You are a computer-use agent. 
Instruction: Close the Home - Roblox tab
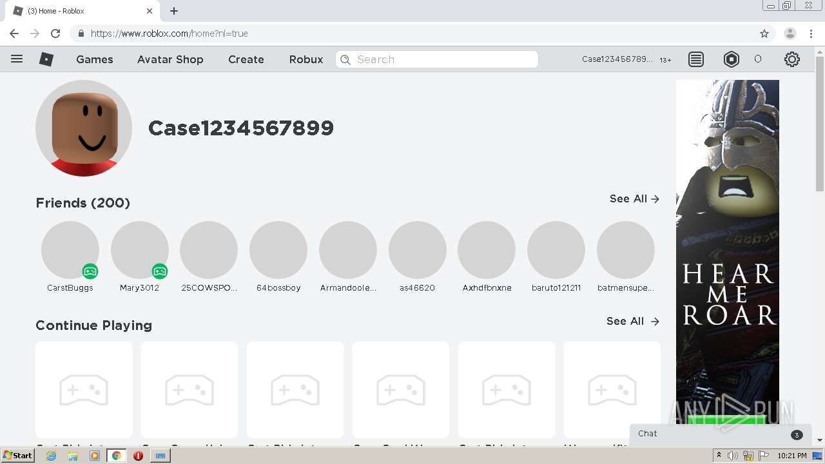(150, 11)
